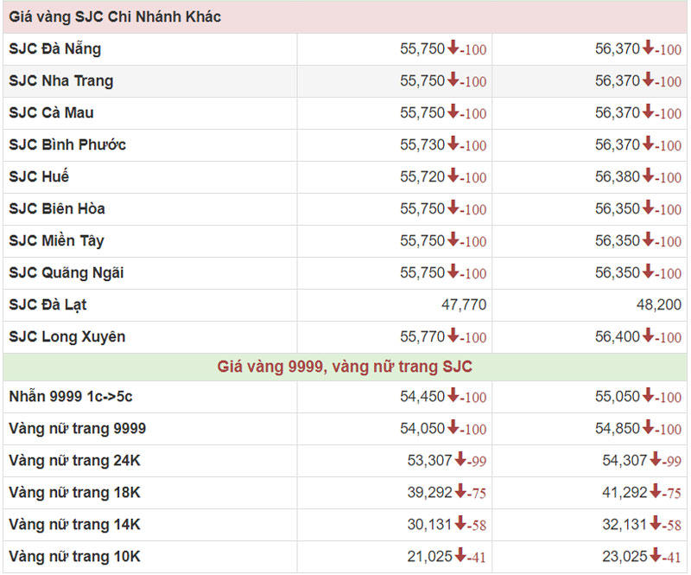This screenshot has height=575, width=691.
Task: Click the 'Nhẫn 9999 1c->5c' label
Action: click(x=71, y=396)
